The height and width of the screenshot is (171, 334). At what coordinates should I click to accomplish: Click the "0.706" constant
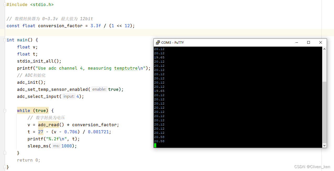click(x=71, y=132)
